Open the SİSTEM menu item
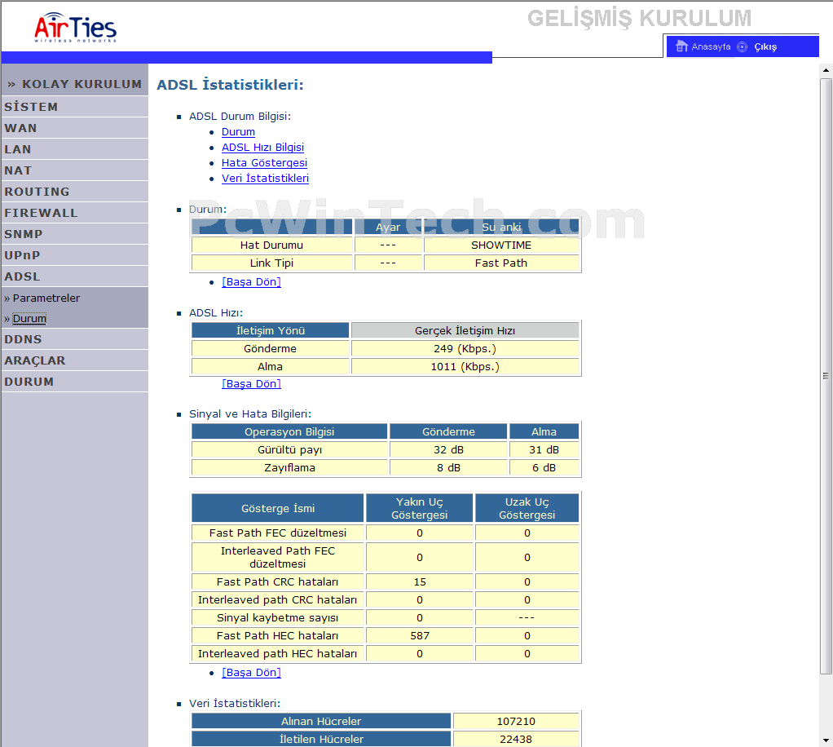Viewport: 833px width, 747px height. click(75, 107)
